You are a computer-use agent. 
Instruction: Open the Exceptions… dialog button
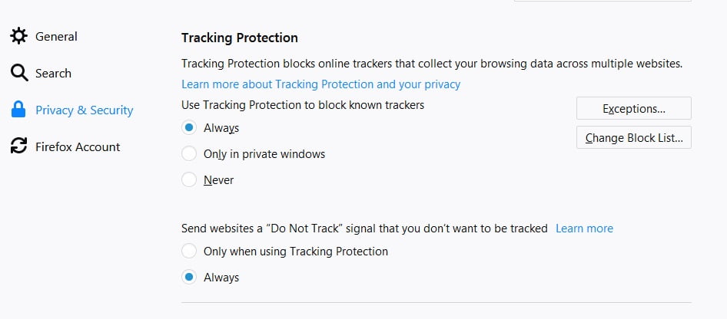(x=633, y=108)
